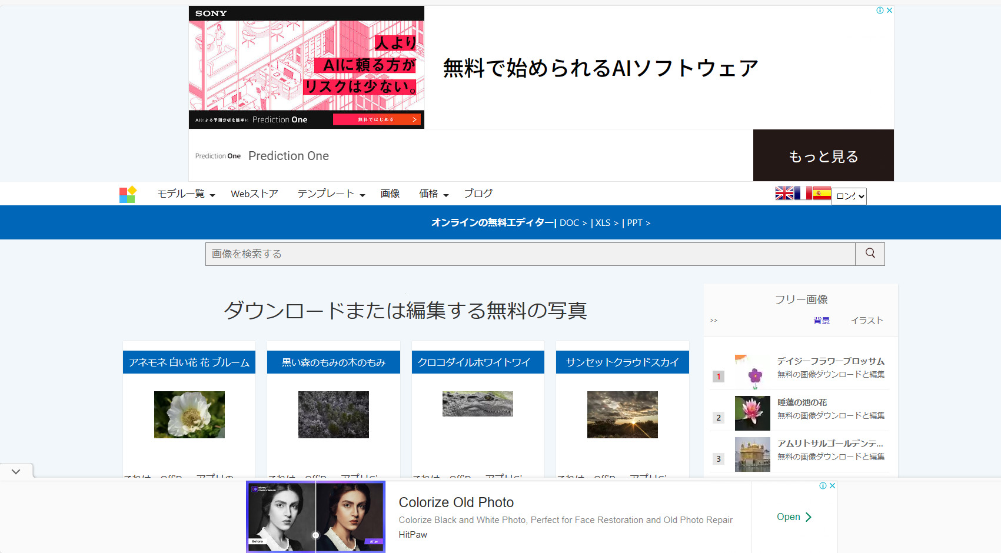The image size is (1001, 553).
Task: Expand the モデル一覧 dropdown menu
Action: [x=186, y=194]
